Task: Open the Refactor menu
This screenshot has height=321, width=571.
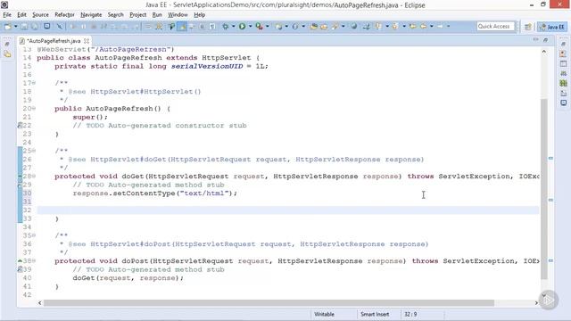Action: 64,14
